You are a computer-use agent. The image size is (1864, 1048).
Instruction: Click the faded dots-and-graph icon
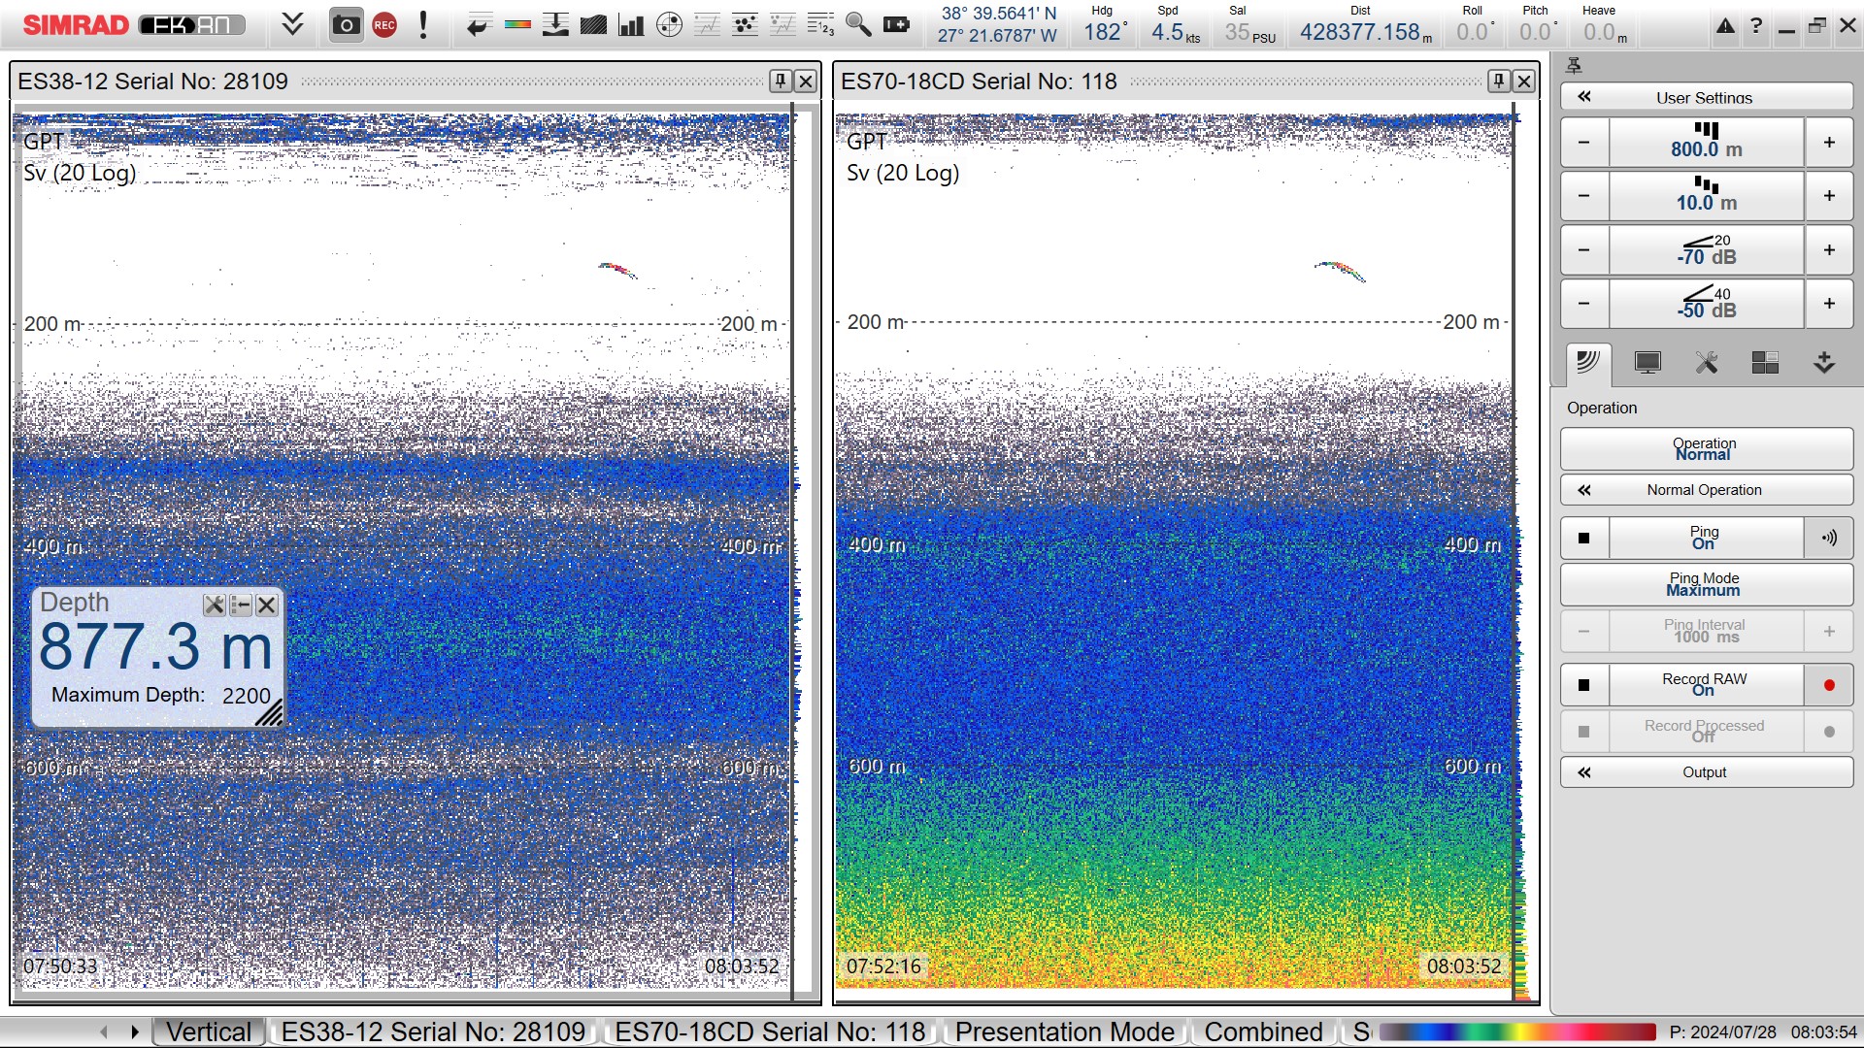782,25
